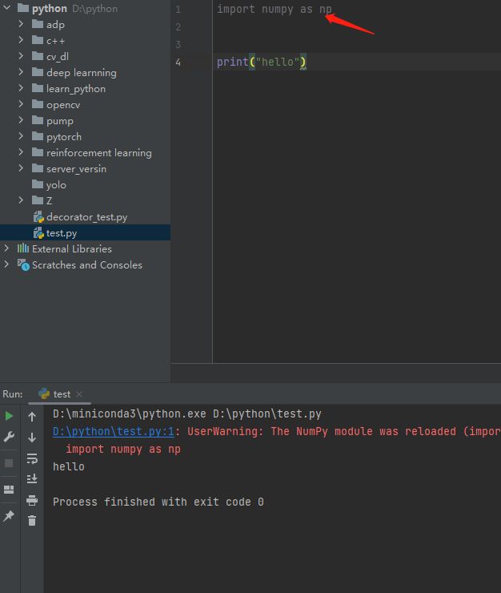
Task: Expand the pytorch folder
Action: point(21,136)
